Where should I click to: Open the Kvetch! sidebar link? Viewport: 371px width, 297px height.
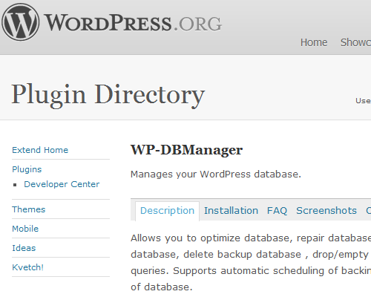[x=28, y=267]
